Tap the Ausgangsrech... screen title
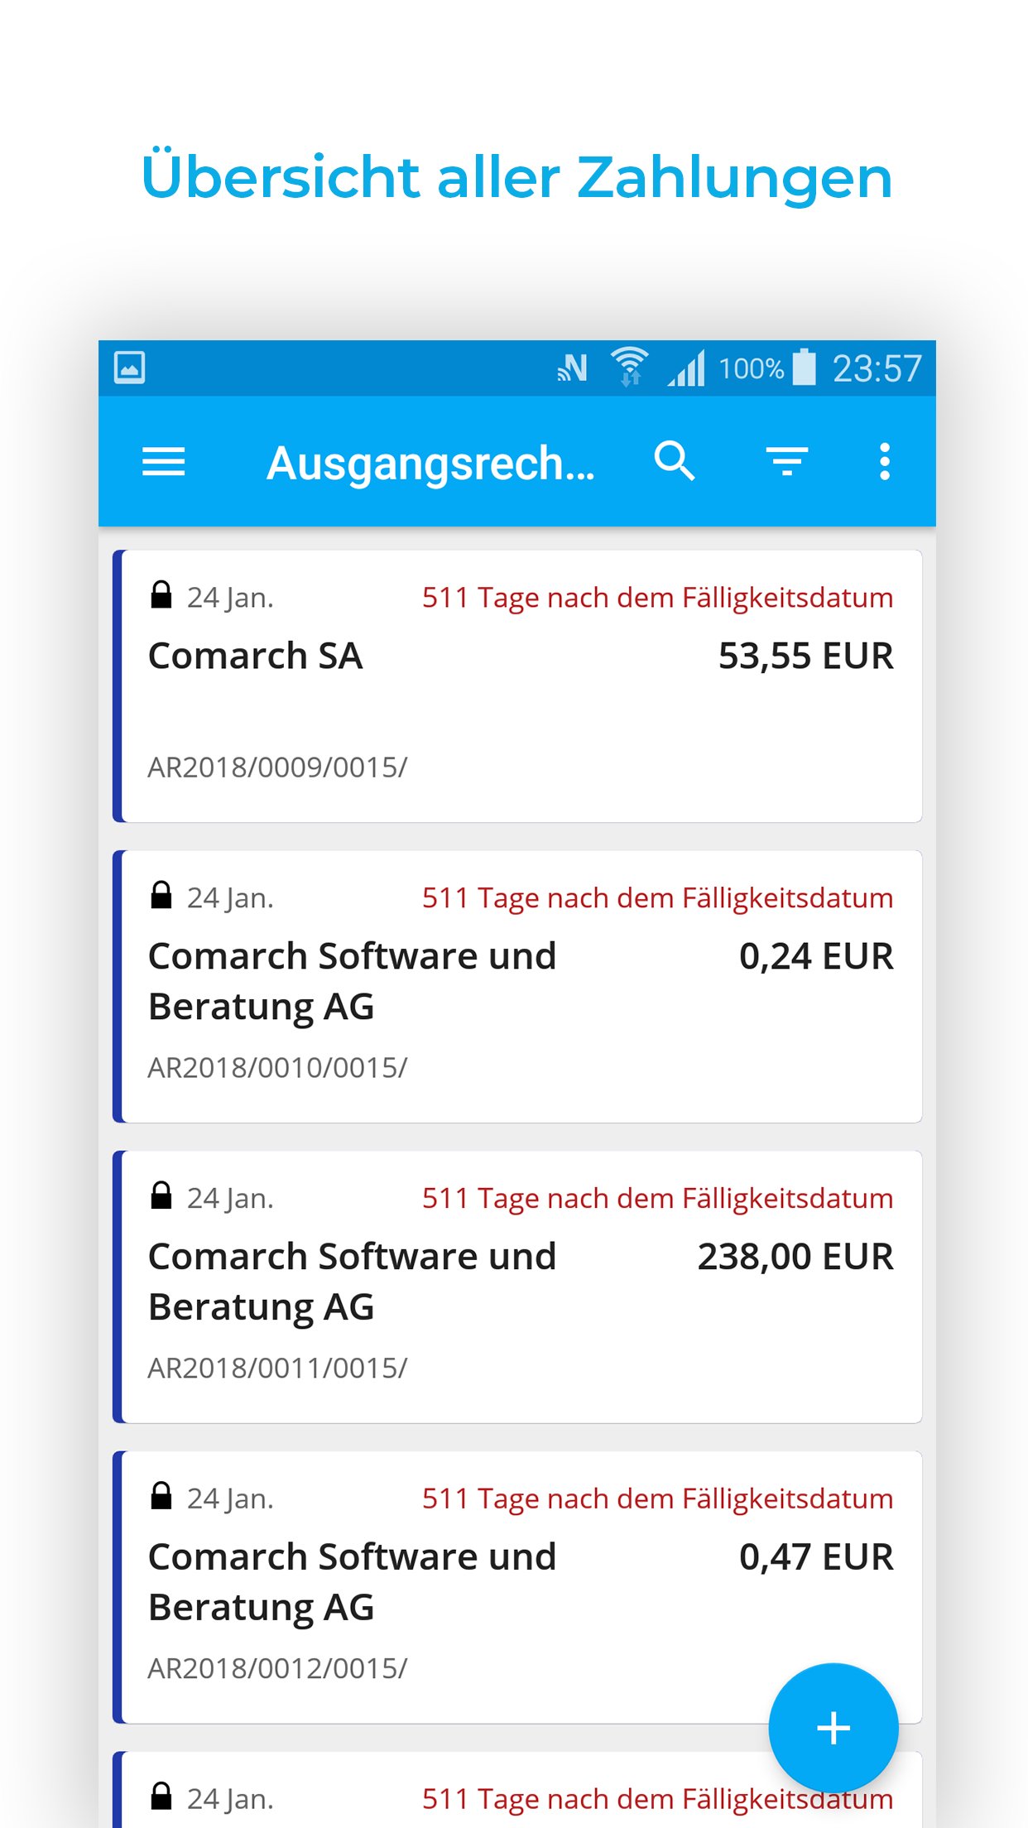Screen dimensions: 1028x1828 coord(430,463)
